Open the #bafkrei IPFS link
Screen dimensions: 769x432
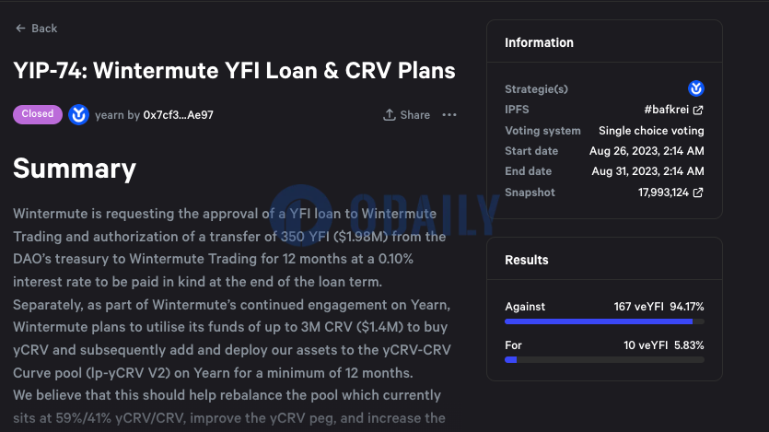[x=666, y=110]
